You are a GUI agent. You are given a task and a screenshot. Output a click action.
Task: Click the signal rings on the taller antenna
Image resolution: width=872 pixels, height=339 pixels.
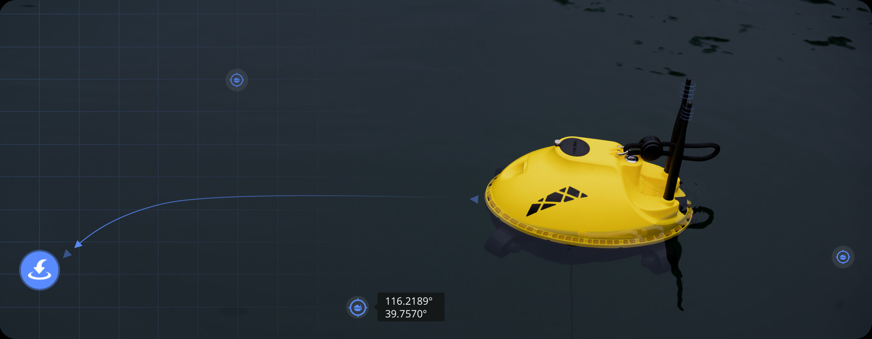coord(688,90)
